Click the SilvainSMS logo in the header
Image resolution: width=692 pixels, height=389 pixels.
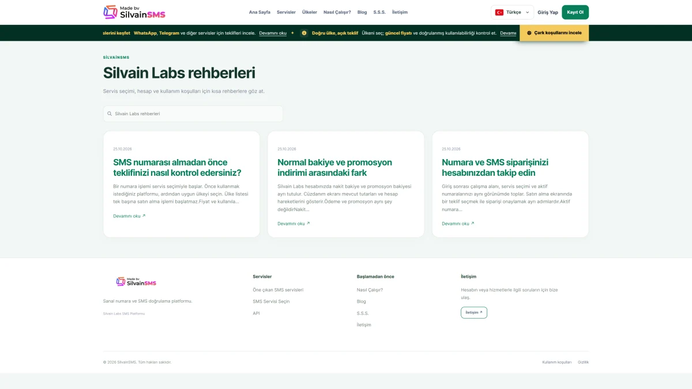[134, 12]
